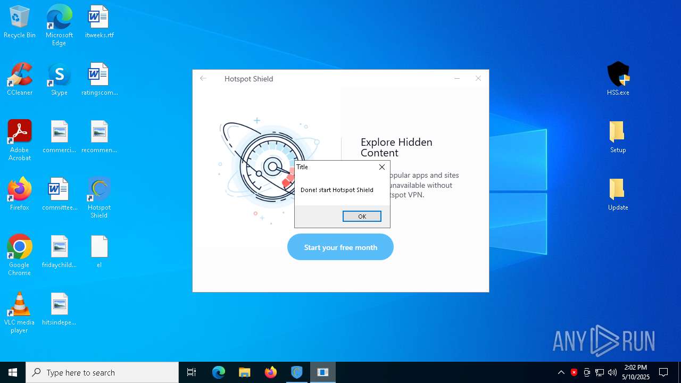Open the clock showing 2:02 PM

pos(636,372)
